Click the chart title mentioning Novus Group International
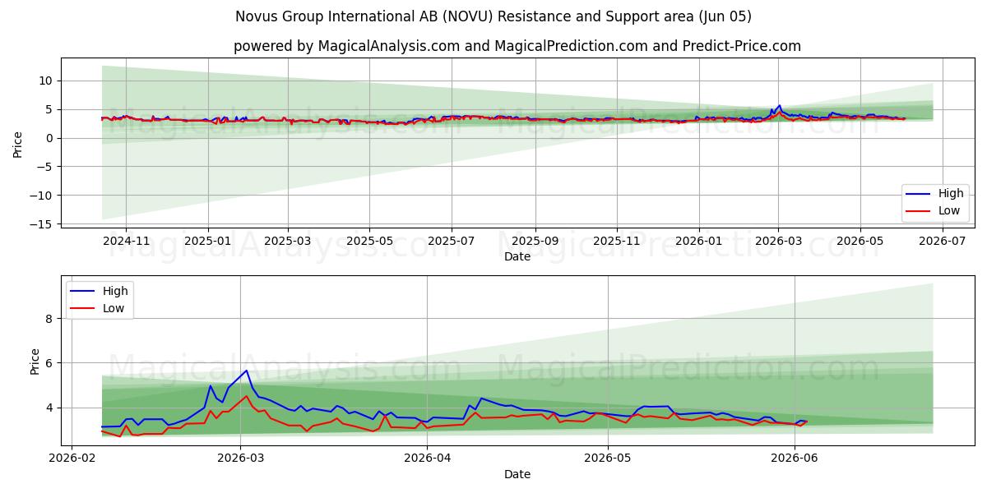This screenshot has height=493, width=987. click(x=493, y=16)
